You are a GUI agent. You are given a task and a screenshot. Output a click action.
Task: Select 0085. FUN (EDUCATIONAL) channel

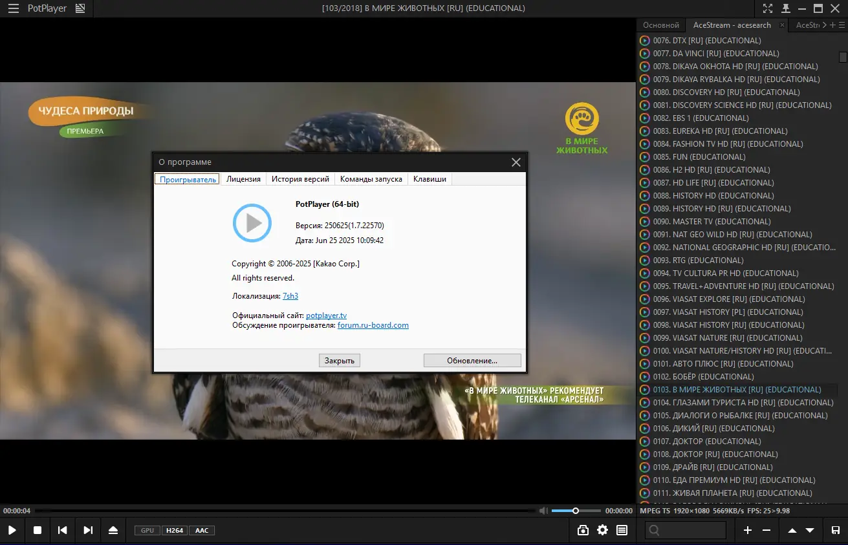737,157
